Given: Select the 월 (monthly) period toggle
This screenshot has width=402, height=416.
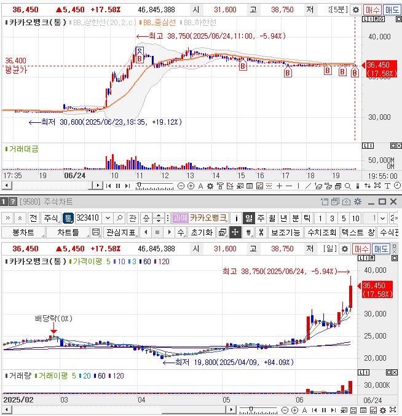Looking at the screenshot, I should pyautogui.click(x=272, y=218).
